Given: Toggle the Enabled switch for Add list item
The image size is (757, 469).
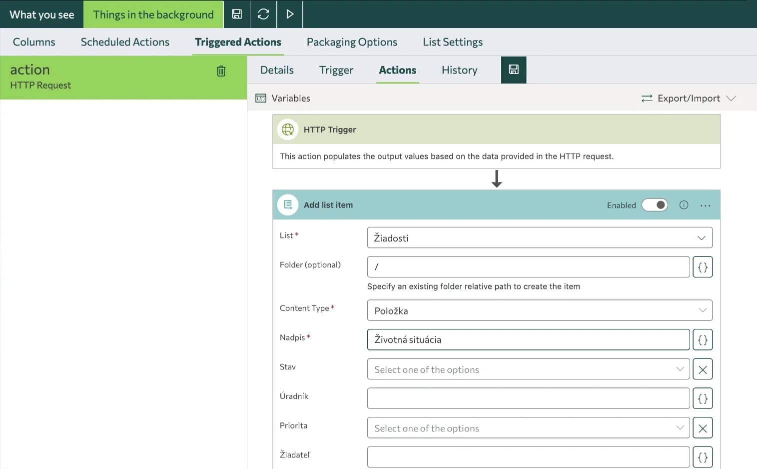Looking at the screenshot, I should (655, 205).
